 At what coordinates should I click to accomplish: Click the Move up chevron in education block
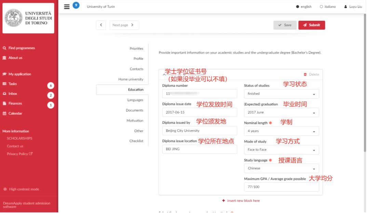164,74
